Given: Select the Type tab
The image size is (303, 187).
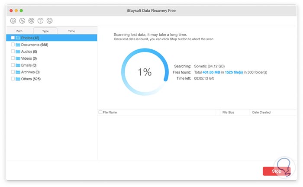Looking at the screenshot, I should tap(45, 31).
